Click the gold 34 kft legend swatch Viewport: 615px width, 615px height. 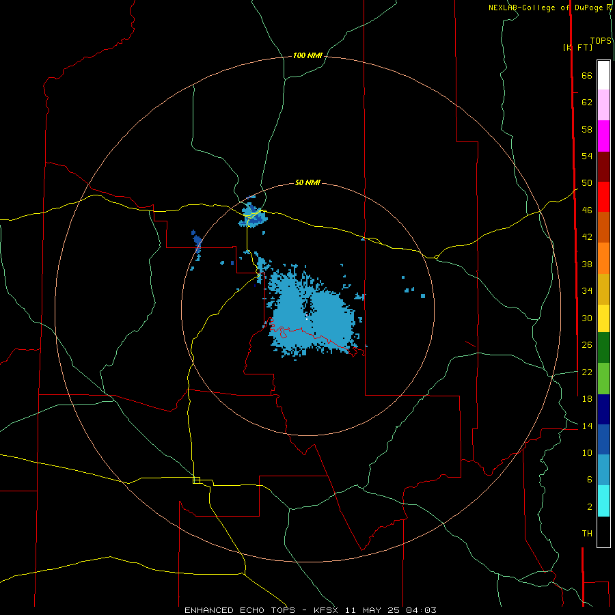pos(603,289)
